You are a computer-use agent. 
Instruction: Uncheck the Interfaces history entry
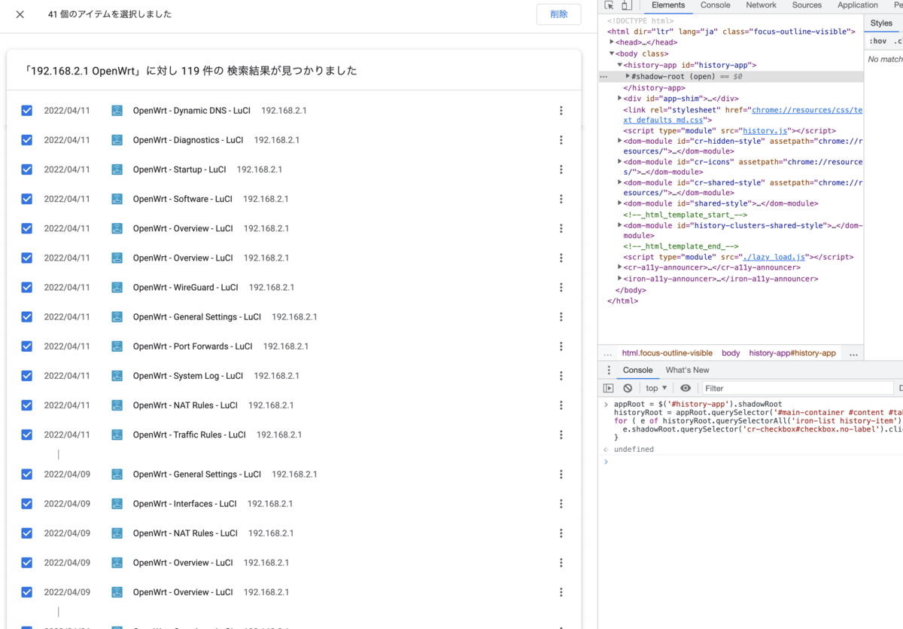tap(27, 504)
